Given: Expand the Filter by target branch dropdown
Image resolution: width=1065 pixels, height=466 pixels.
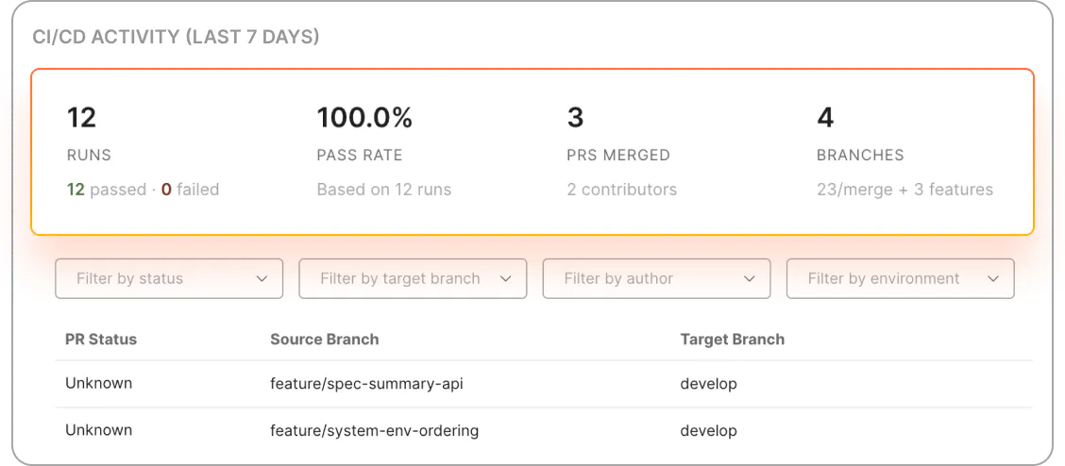Looking at the screenshot, I should click(412, 278).
